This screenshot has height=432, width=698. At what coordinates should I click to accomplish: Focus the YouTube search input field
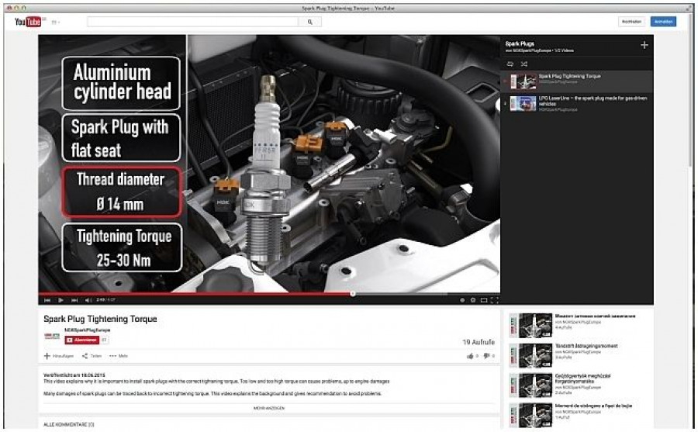click(x=192, y=22)
